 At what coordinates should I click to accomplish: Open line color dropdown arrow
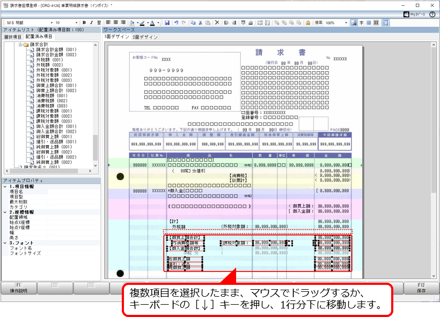(148, 23)
